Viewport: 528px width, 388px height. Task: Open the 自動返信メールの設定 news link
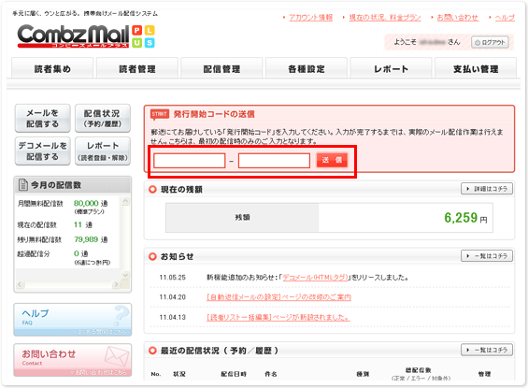point(278,297)
